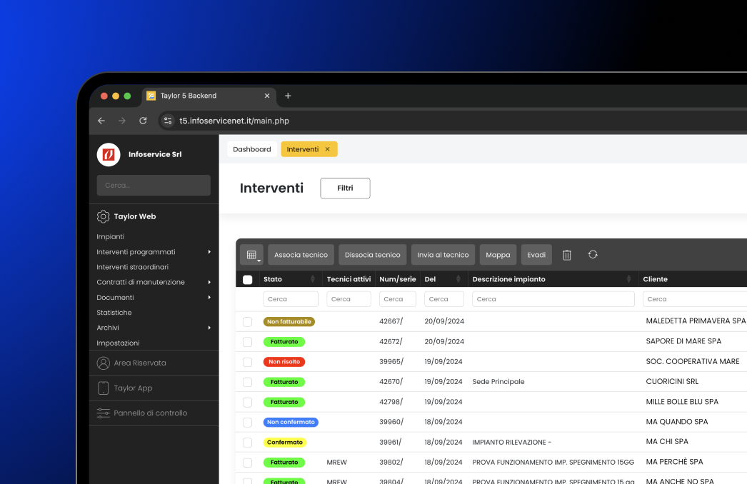Select the row for MA QUANDO SPA
Image resolution: width=747 pixels, height=484 pixels.
[248, 422]
